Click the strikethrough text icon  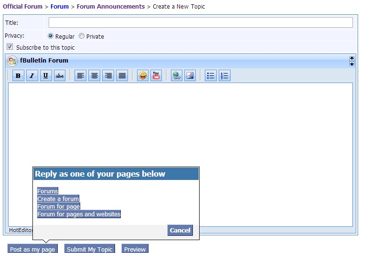60,75
